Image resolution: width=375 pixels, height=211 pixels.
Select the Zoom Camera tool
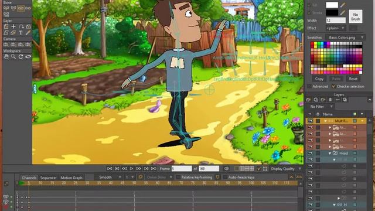point(13,45)
